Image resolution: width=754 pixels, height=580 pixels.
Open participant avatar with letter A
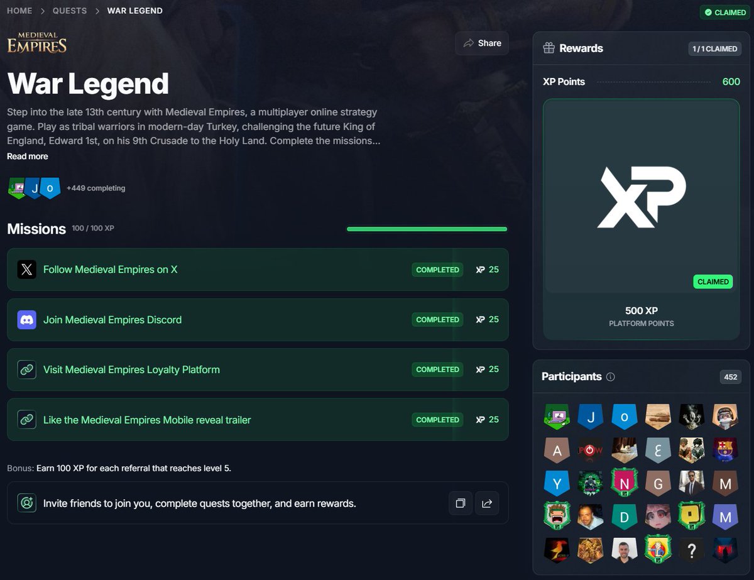tap(556, 450)
